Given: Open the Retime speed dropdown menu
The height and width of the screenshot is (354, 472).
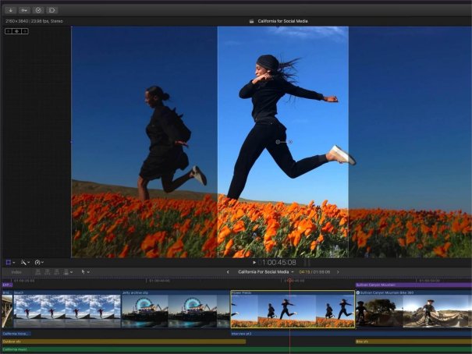Looking at the screenshot, I should coord(40,263).
